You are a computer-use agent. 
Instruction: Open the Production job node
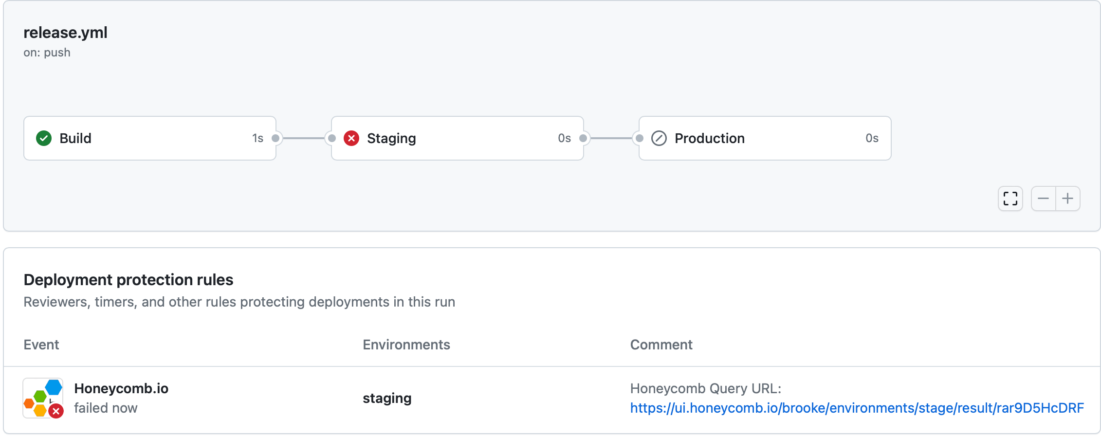pos(765,138)
